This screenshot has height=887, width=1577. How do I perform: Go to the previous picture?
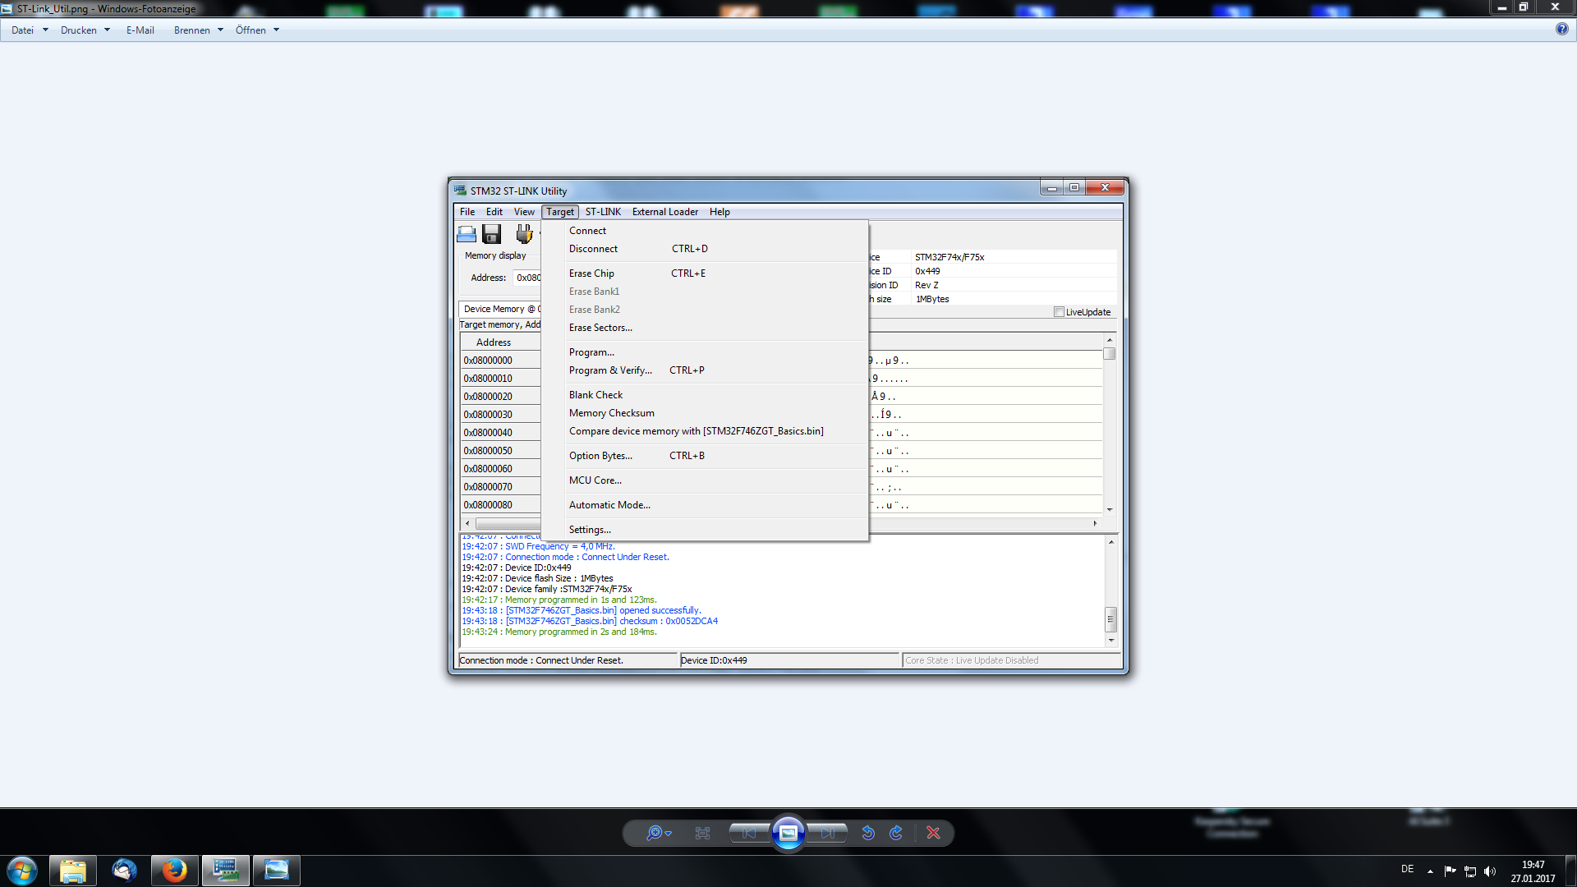[x=749, y=833]
